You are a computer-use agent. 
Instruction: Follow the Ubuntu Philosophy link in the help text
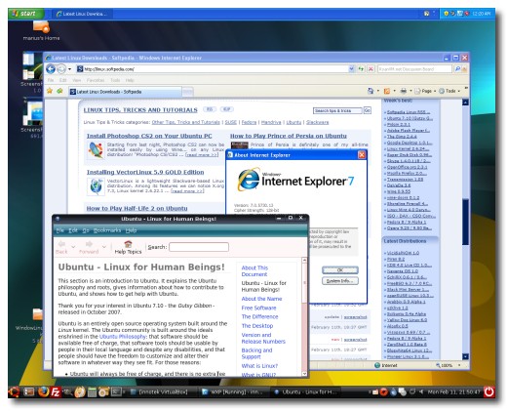[123, 337]
